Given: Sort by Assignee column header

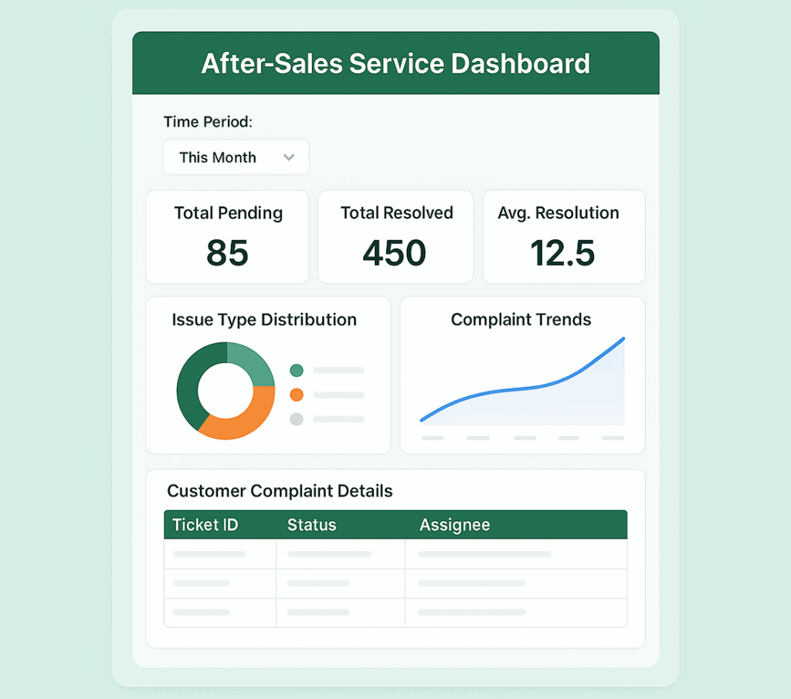Looking at the screenshot, I should pos(454,525).
